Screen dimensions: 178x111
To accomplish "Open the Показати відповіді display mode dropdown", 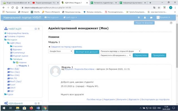I will (120, 51).
